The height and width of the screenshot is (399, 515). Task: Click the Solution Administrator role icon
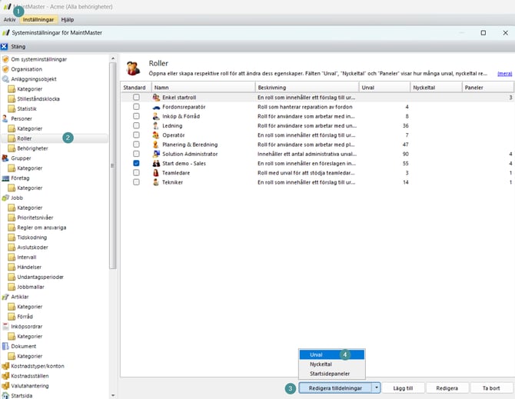pos(156,154)
